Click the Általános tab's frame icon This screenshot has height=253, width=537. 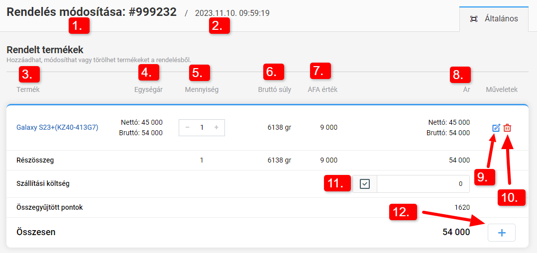(474, 19)
